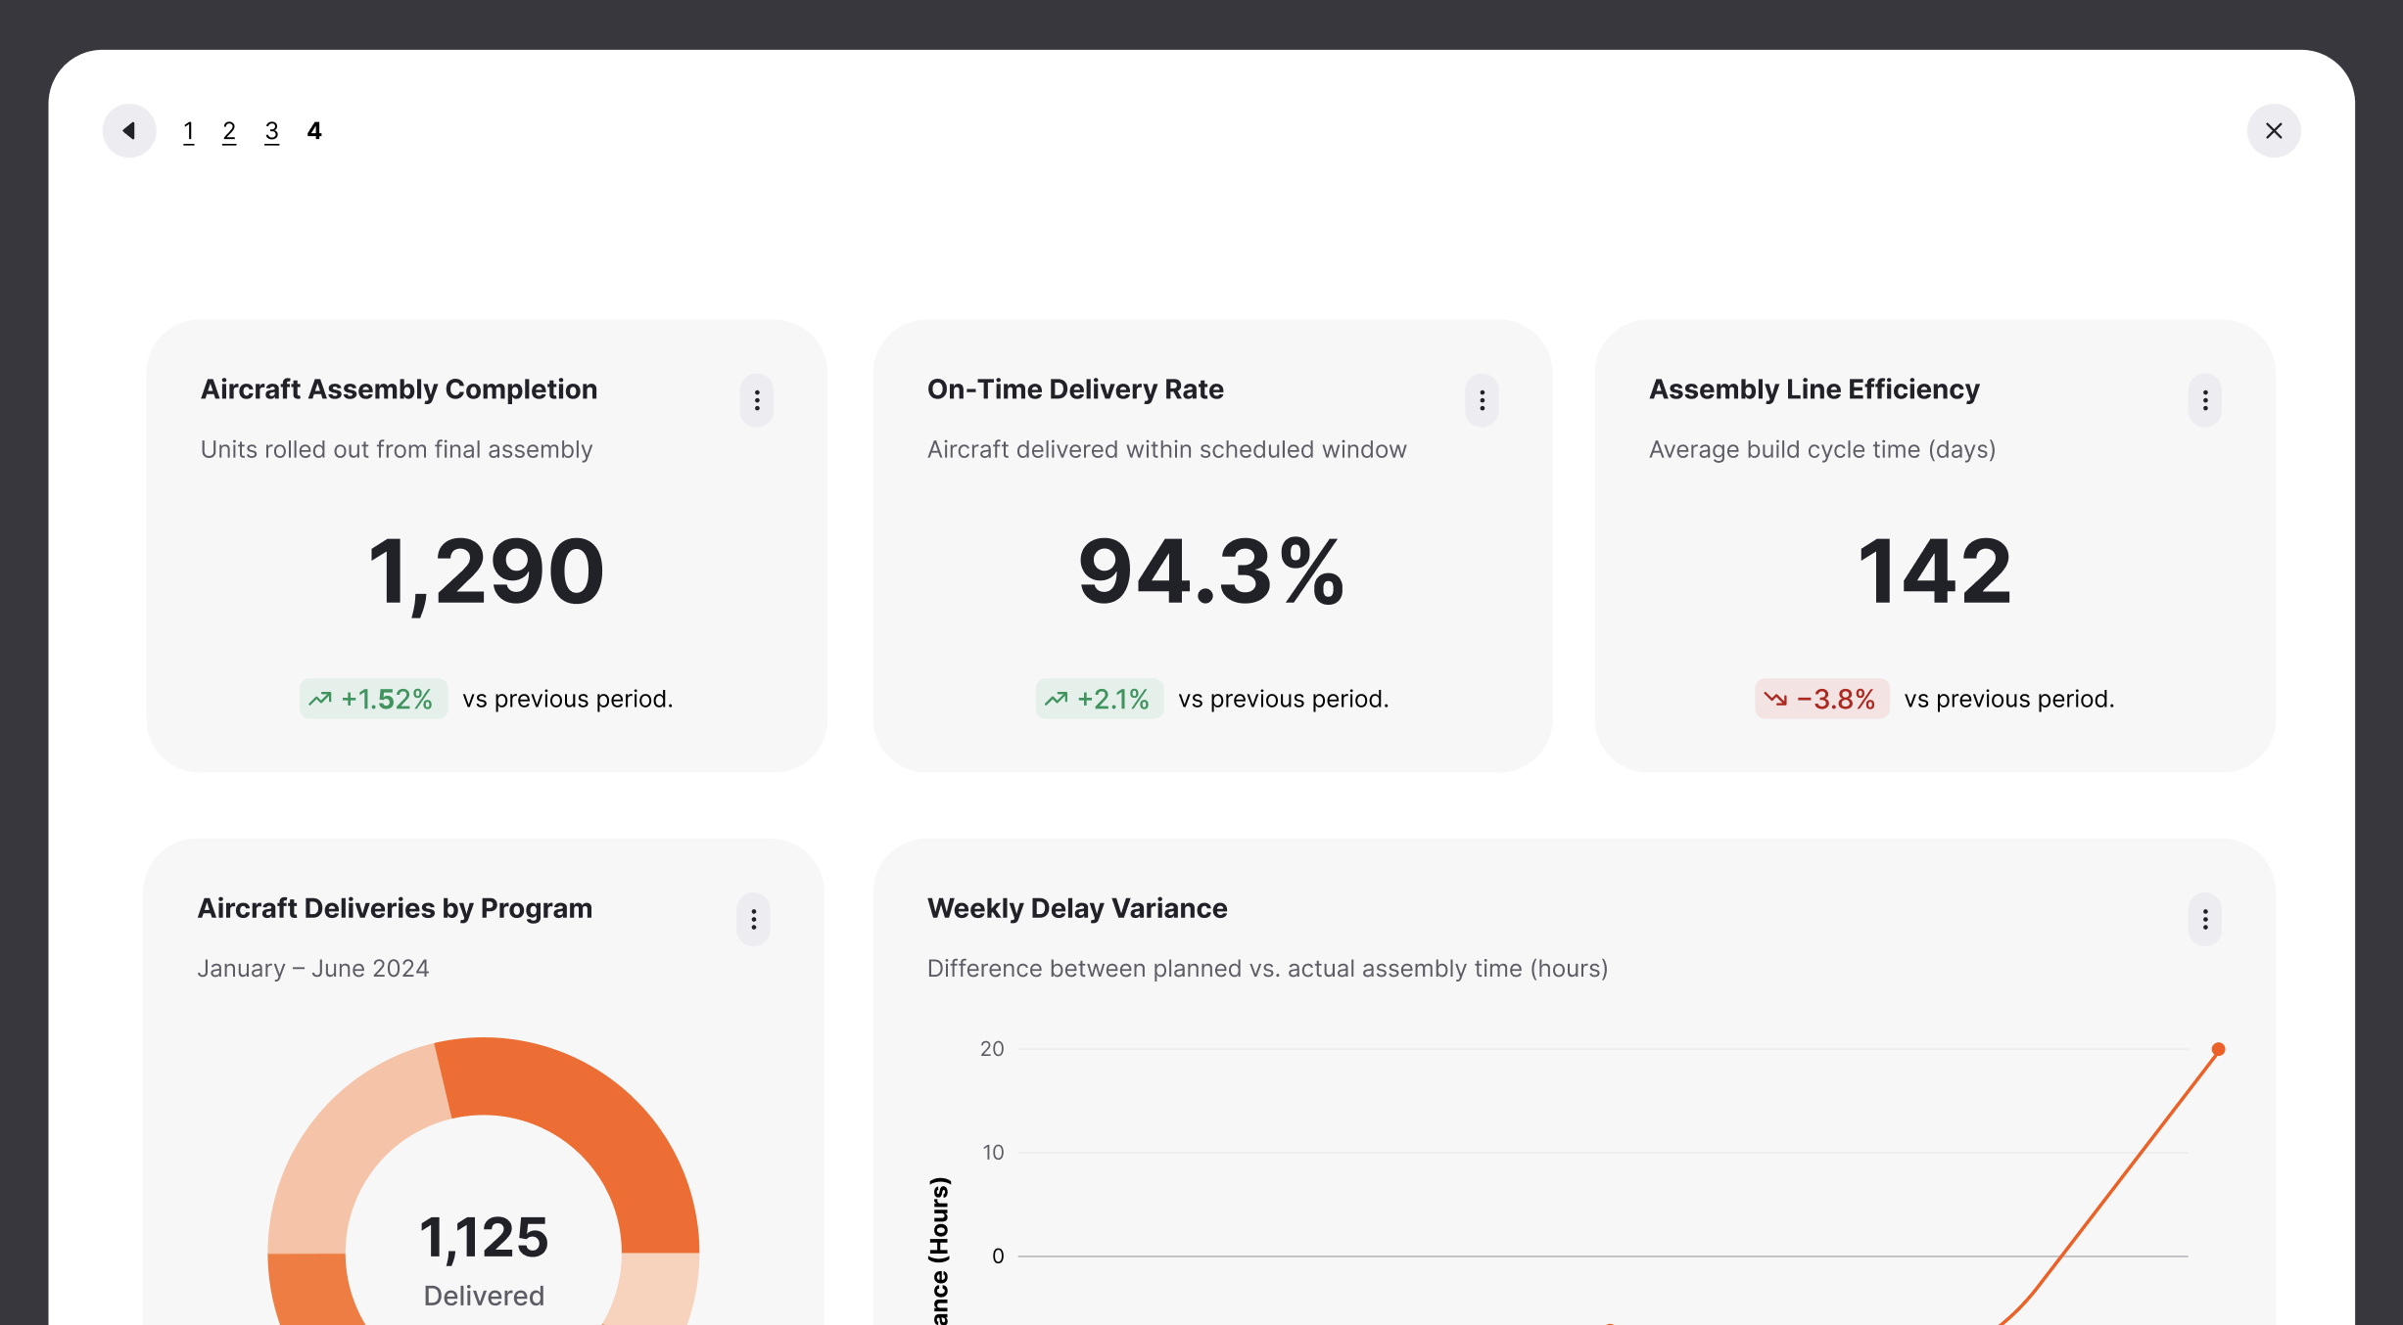This screenshot has width=2403, height=1325.
Task: Click the +2.1% green trend badge
Action: pyautogui.click(x=1100, y=699)
